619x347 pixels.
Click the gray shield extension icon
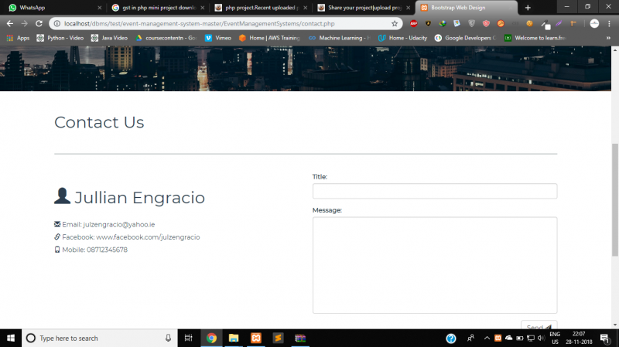[471, 24]
